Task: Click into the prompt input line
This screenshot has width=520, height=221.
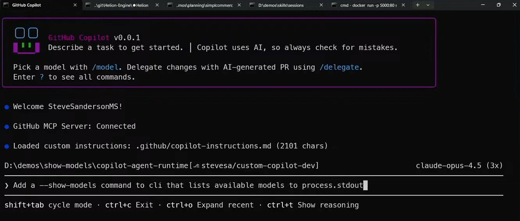Action: (x=254, y=185)
